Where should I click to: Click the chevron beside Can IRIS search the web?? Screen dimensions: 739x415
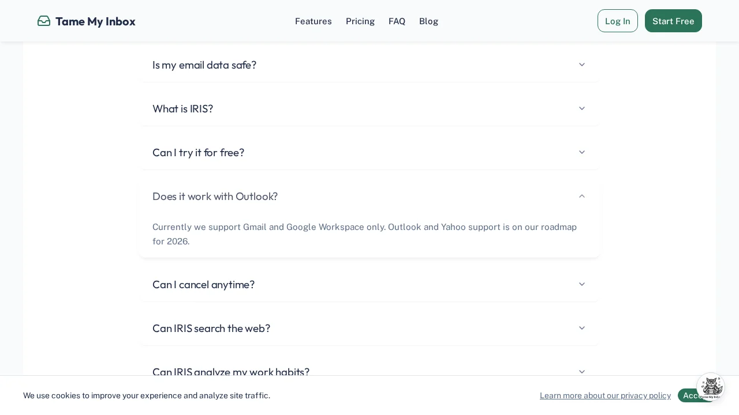click(581, 328)
